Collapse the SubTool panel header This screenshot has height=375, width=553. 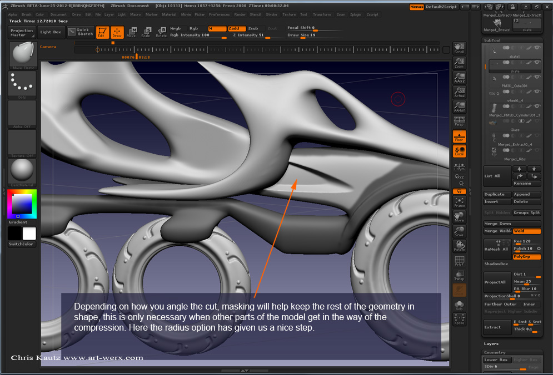492,40
